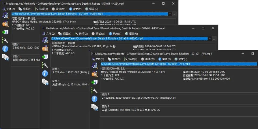Close the HEVC MediaInfo window
Image resolution: width=258 pixels, height=129 pixels.
pyautogui.click(x=213, y=28)
